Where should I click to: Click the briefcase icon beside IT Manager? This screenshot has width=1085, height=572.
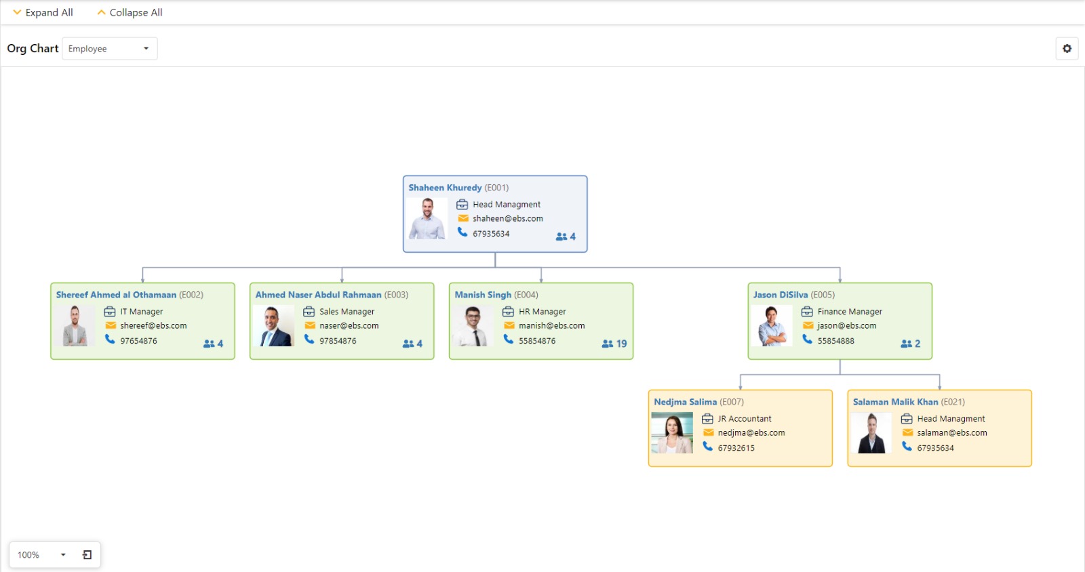click(x=110, y=312)
